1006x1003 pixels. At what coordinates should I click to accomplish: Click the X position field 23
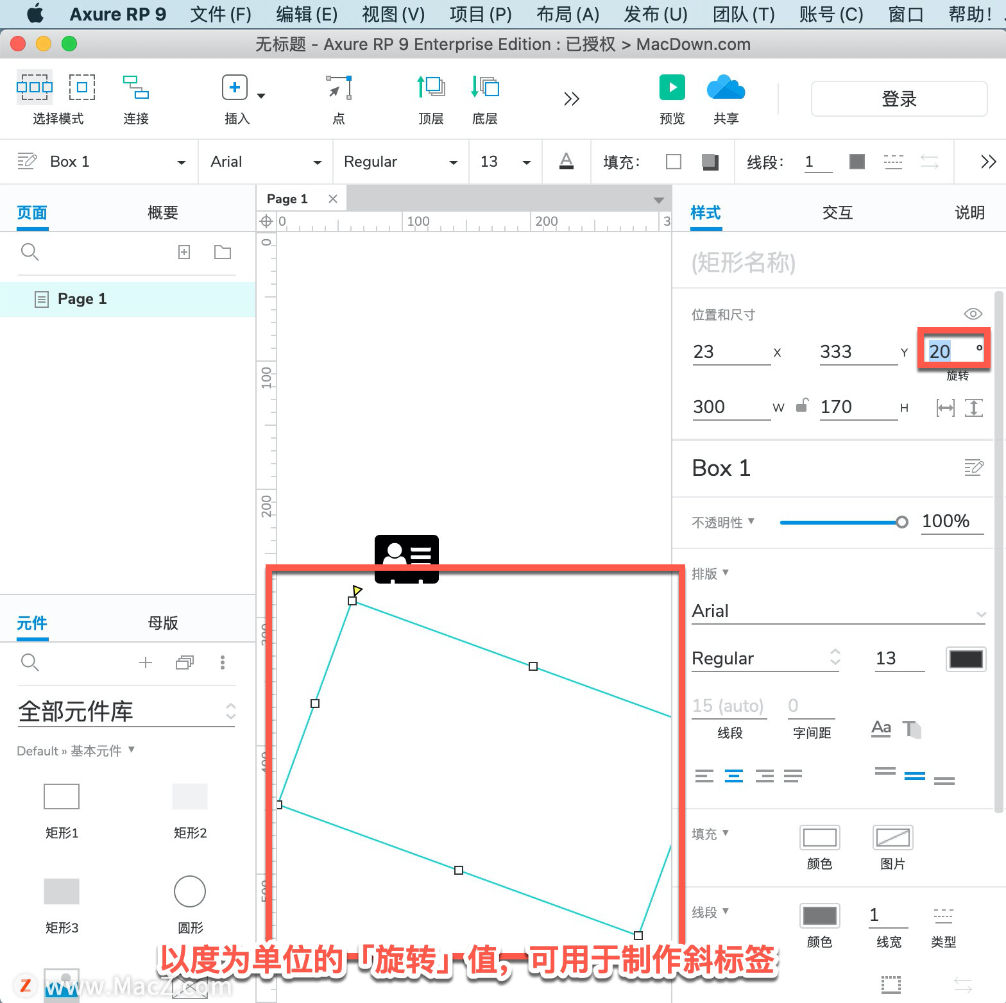(x=731, y=351)
